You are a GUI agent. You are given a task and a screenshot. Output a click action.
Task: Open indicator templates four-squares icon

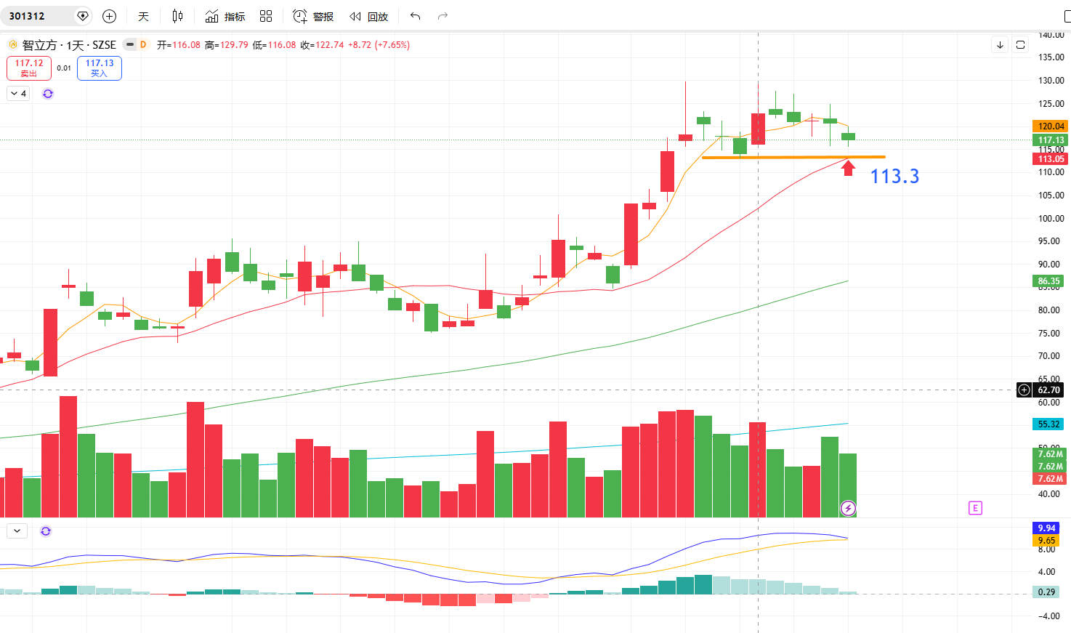coord(266,16)
